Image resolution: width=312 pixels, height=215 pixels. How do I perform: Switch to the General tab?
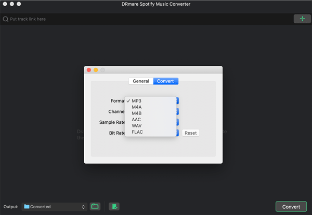tap(141, 81)
